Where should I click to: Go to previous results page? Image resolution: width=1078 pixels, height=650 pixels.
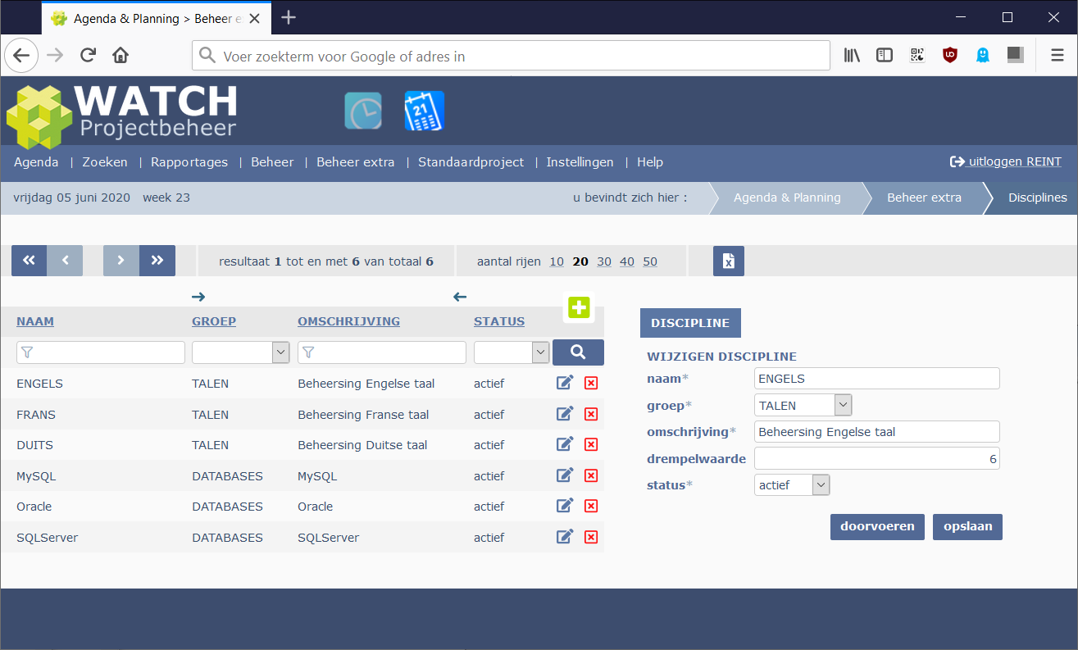coord(65,261)
